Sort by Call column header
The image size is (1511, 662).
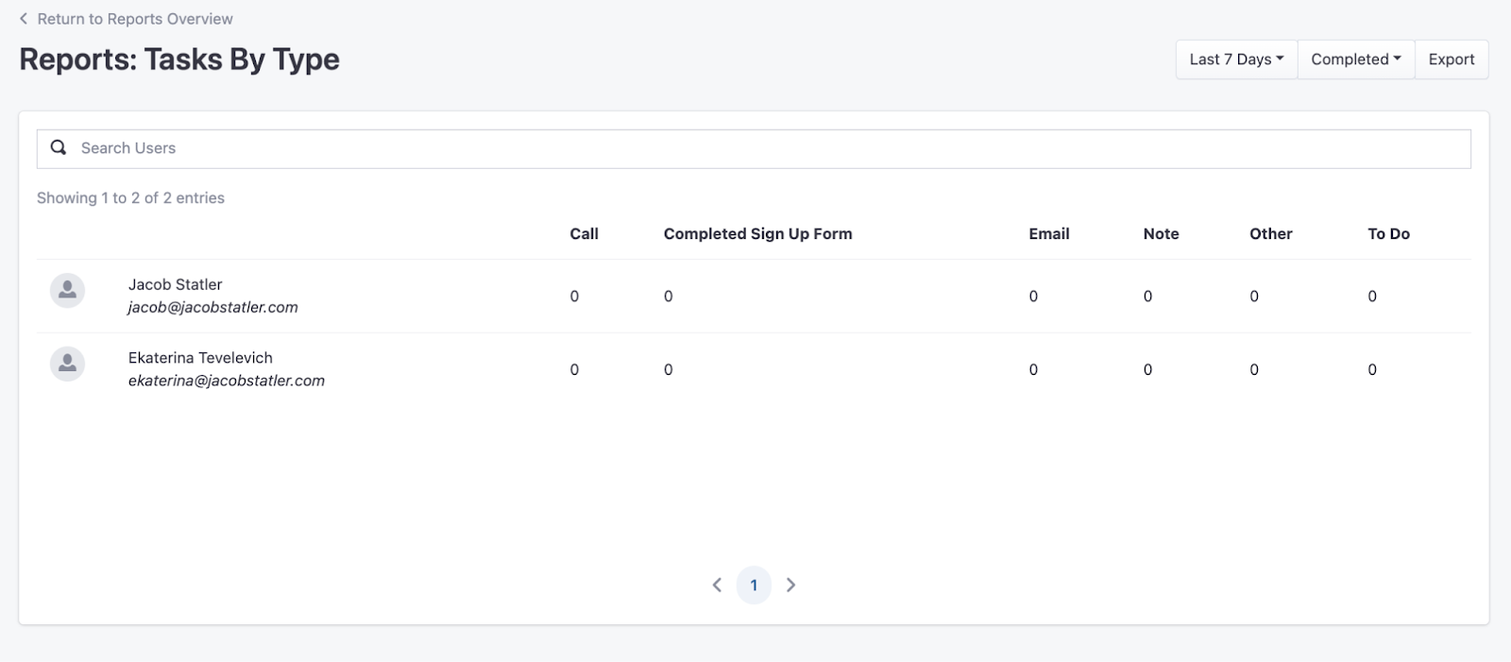(584, 234)
